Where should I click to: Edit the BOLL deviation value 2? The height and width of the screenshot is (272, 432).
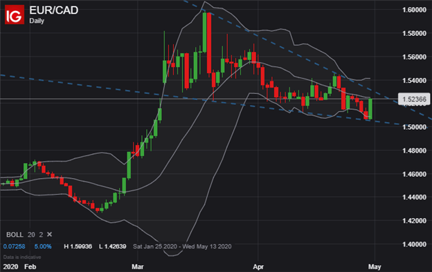41,235
